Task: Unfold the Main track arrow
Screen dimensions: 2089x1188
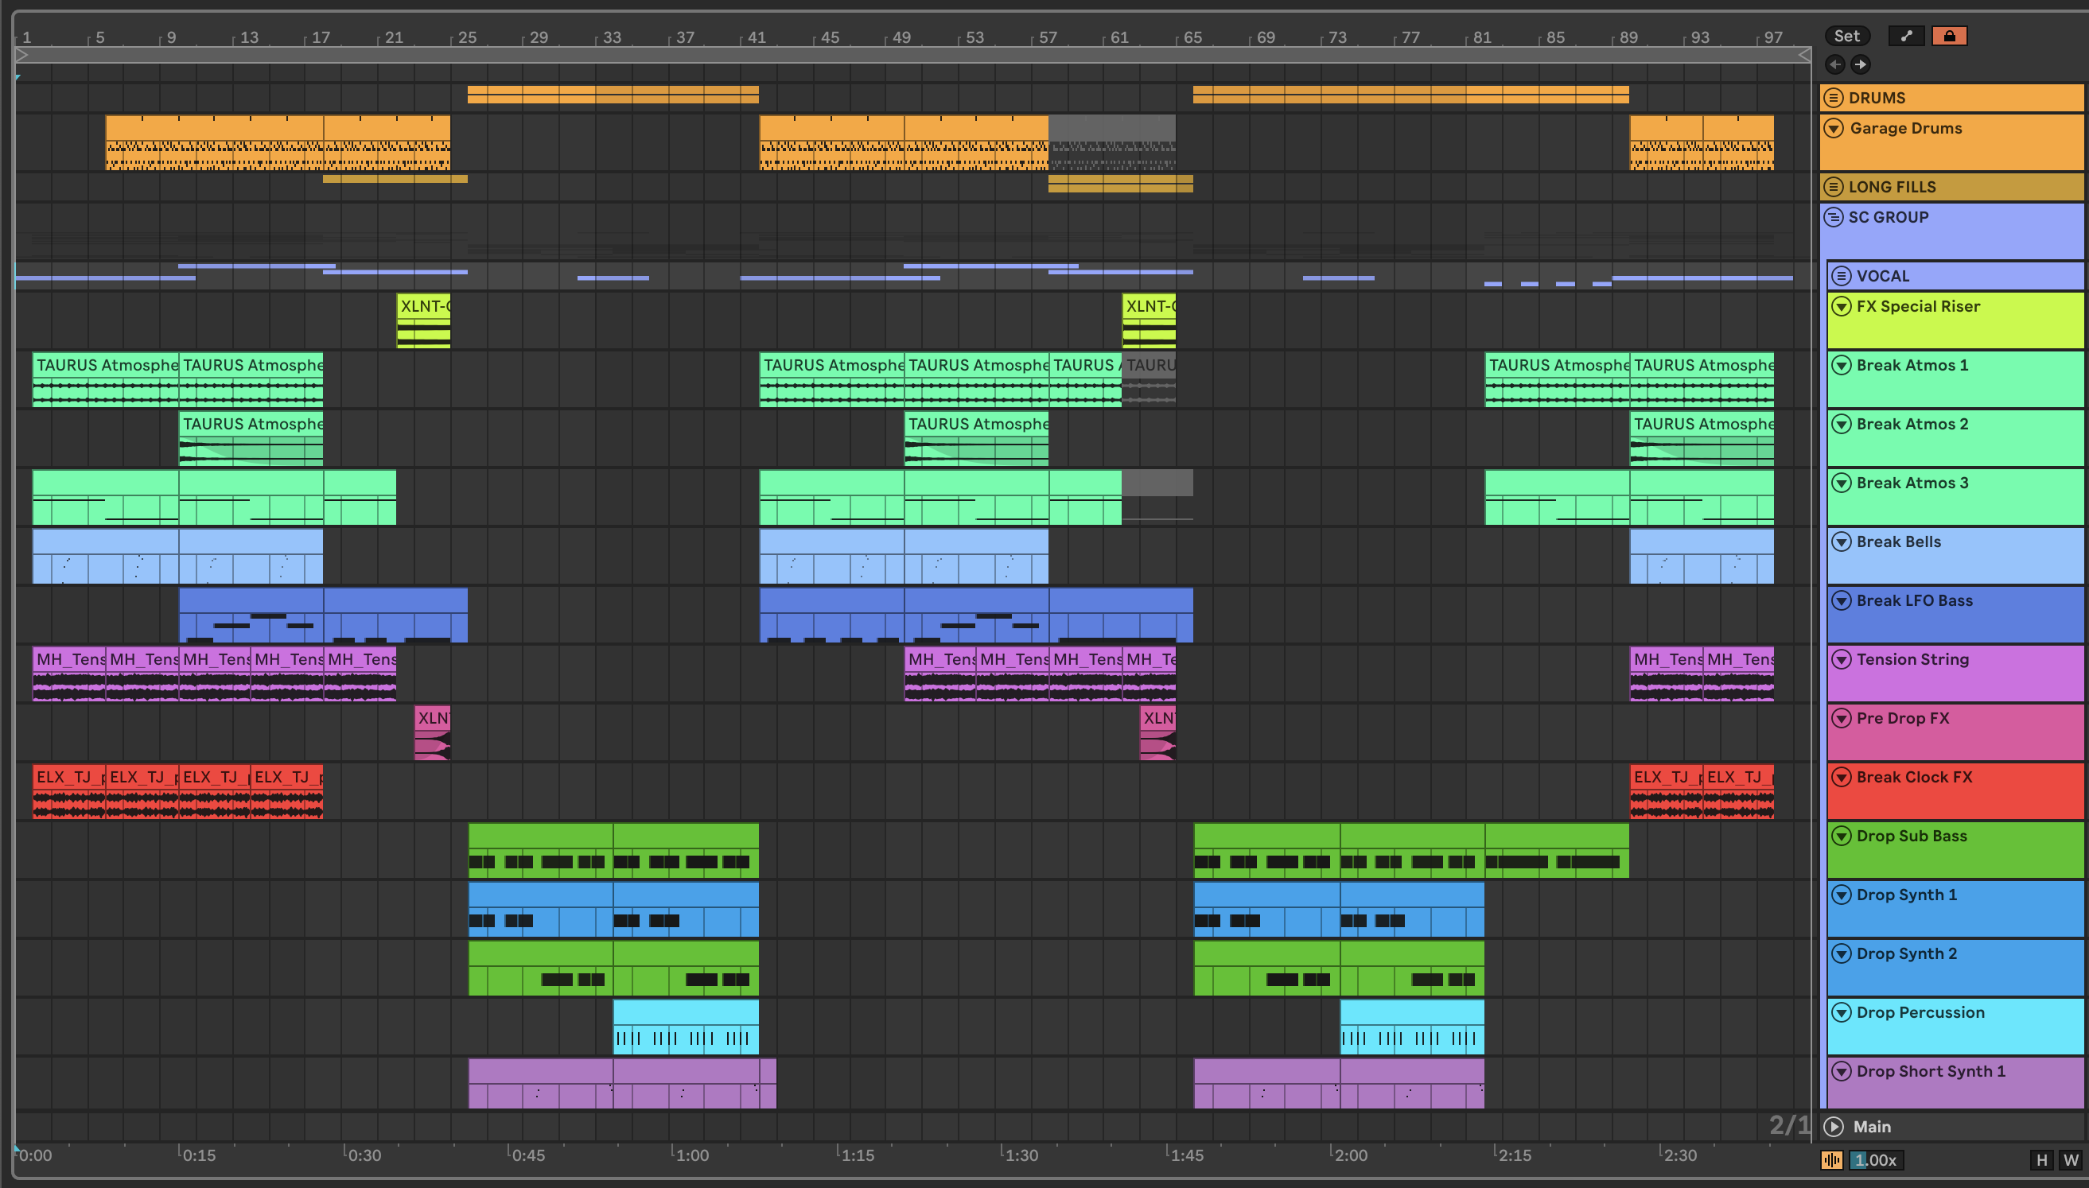Action: (1834, 1126)
